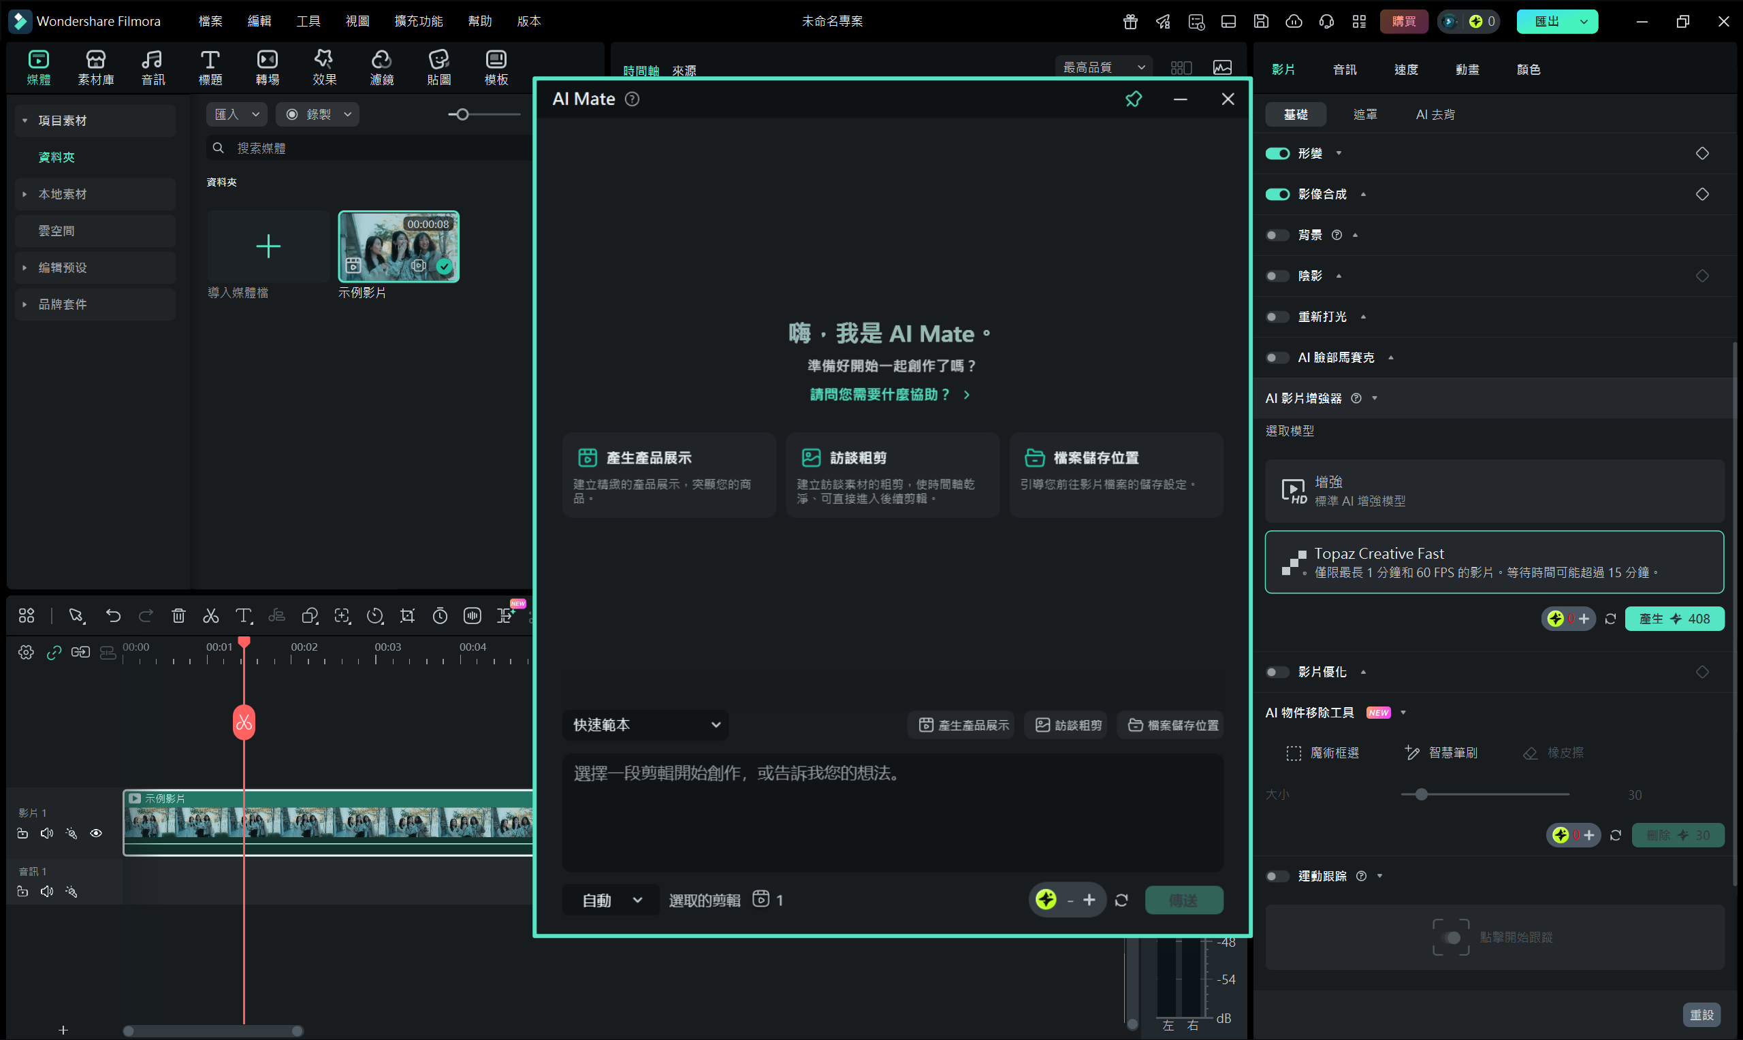Open the 幫助 menu

(479, 21)
